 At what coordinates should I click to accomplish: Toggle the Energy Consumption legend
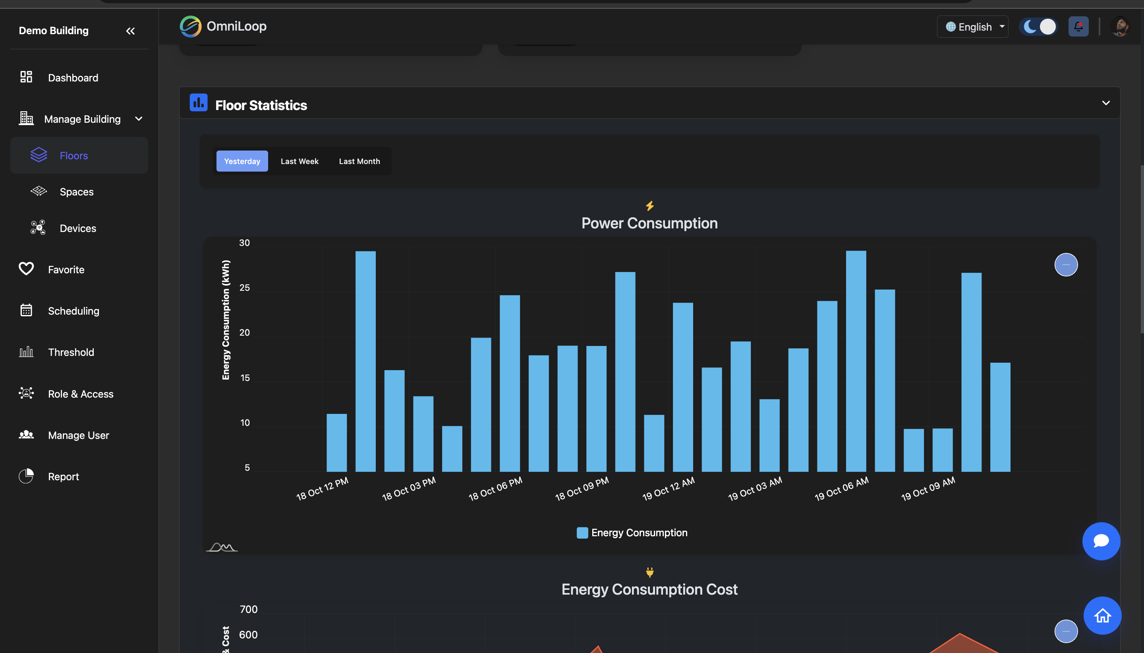click(632, 532)
